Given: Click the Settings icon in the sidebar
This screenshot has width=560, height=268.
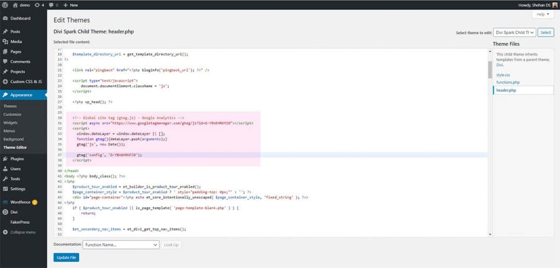Looking at the screenshot, I should (5, 189).
